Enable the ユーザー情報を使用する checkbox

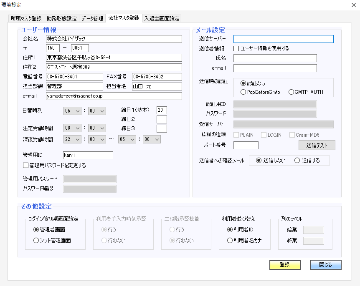pyautogui.click(x=236, y=48)
